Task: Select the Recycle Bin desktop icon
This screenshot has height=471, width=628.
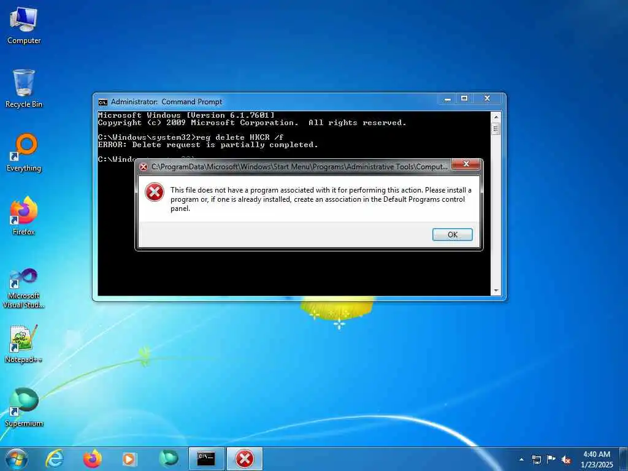Action: 24,88
